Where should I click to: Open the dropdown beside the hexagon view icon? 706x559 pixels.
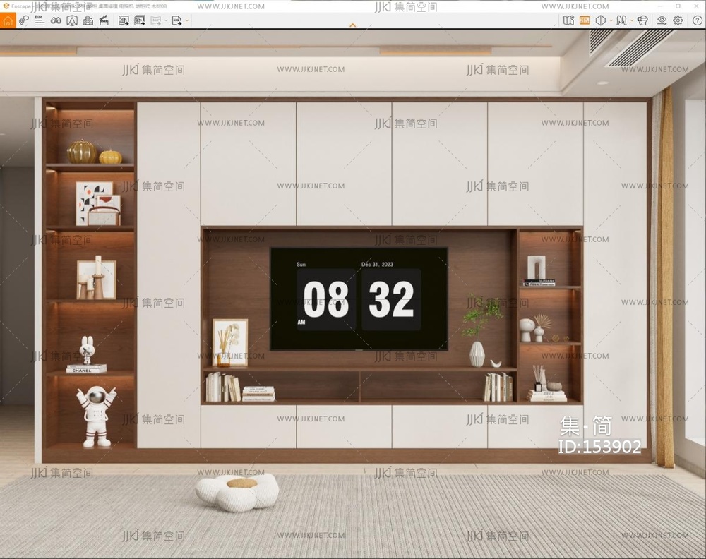pyautogui.click(x=611, y=20)
